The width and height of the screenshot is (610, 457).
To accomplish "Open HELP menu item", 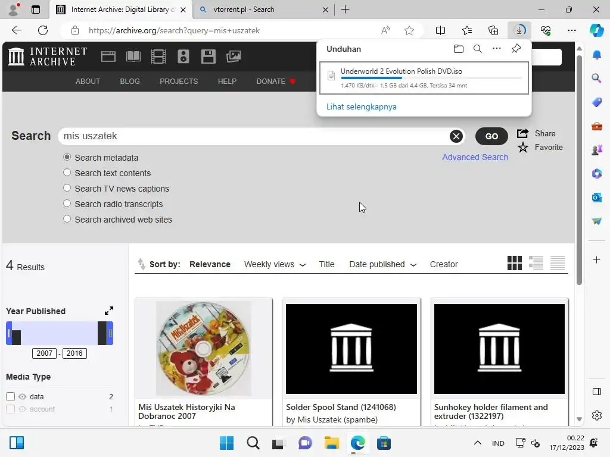I will coord(227,81).
